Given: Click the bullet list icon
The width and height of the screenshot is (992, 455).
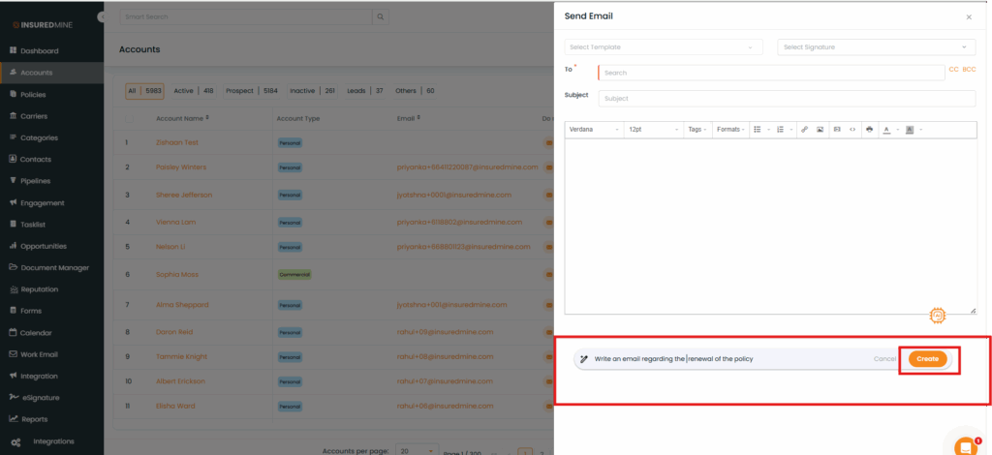Looking at the screenshot, I should click(759, 130).
